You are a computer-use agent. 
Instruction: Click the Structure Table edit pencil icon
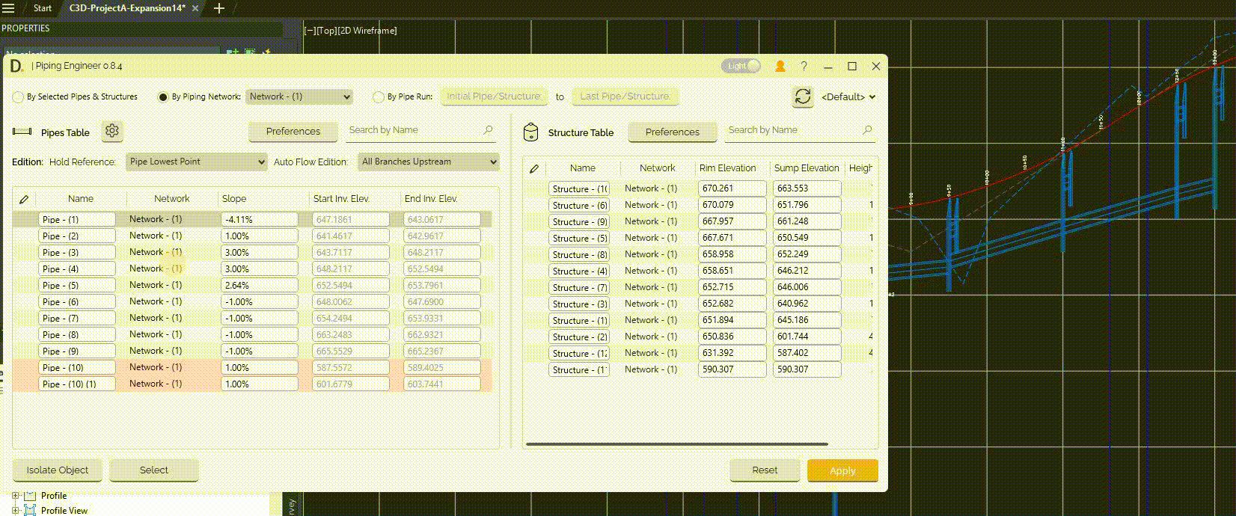coord(534,168)
